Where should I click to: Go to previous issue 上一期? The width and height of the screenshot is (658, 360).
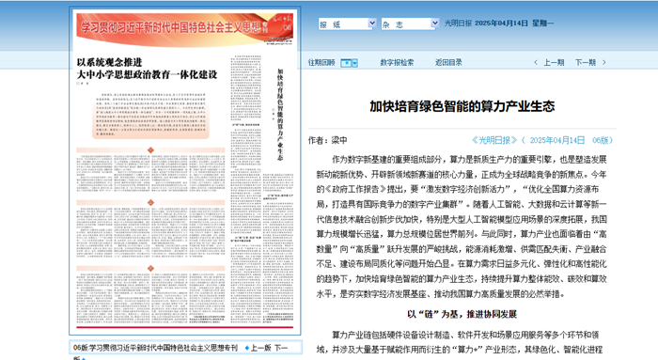(x=554, y=63)
